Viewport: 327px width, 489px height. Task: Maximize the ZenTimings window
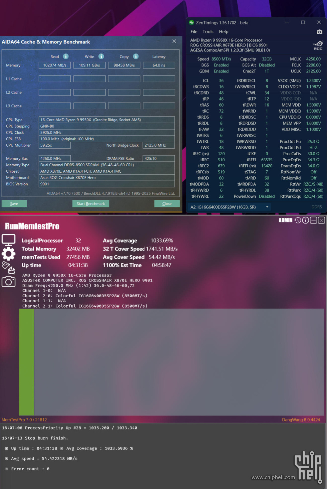pos(303,22)
